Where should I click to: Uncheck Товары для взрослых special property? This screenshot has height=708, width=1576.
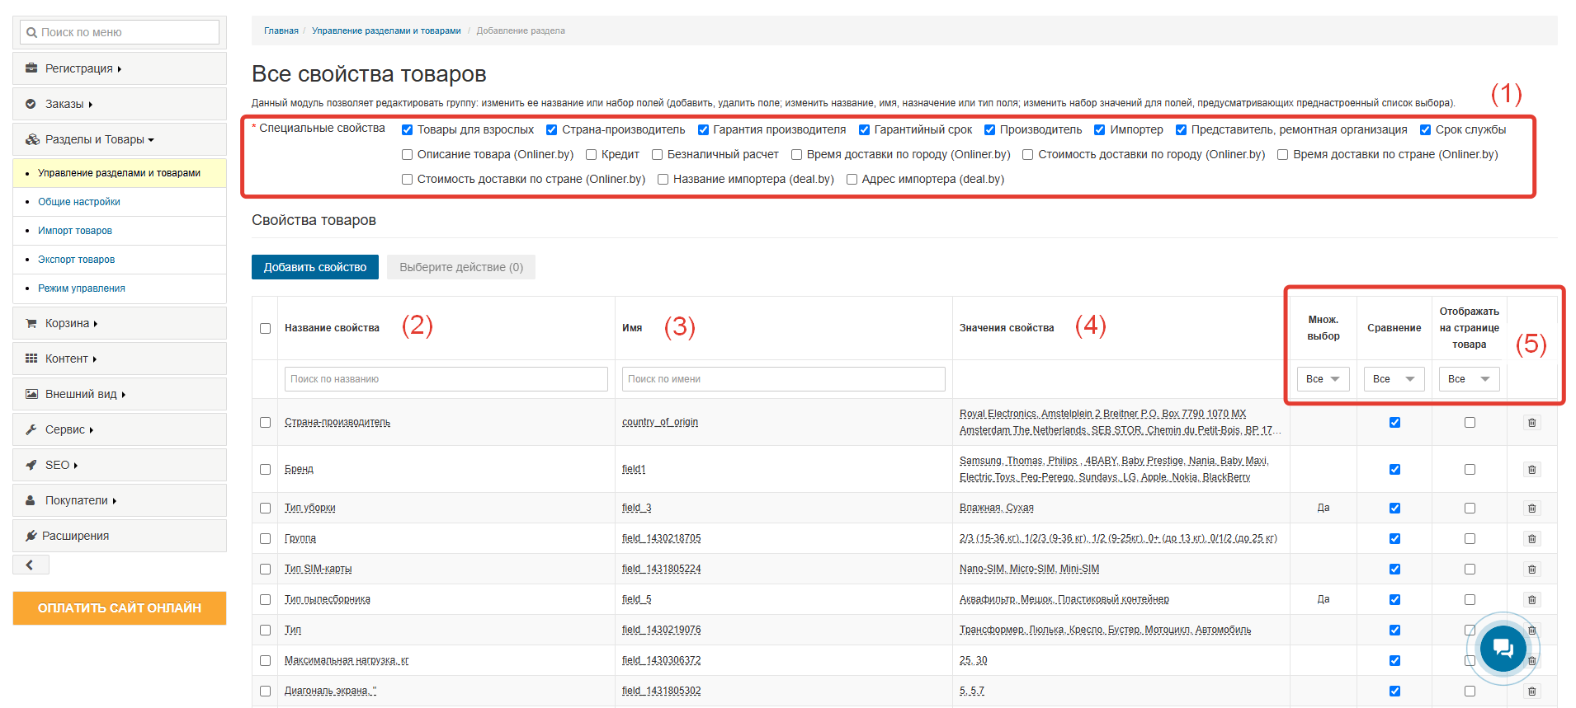(407, 130)
